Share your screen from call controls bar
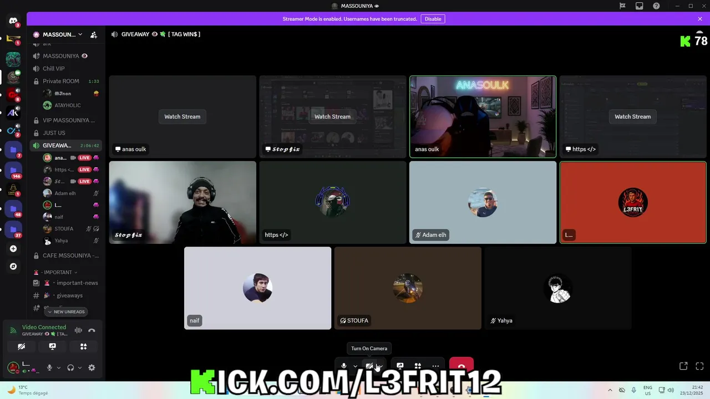The image size is (710, 399). (400, 366)
